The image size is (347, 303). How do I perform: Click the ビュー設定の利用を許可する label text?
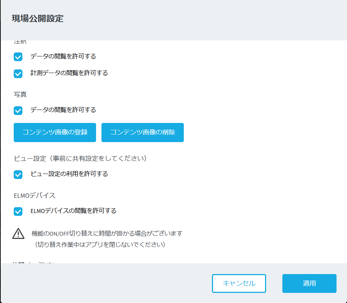coord(69,174)
